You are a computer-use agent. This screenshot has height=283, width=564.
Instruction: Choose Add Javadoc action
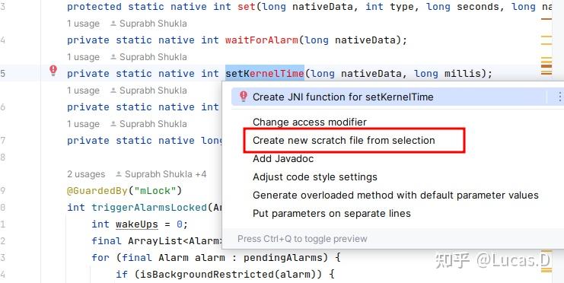point(283,158)
